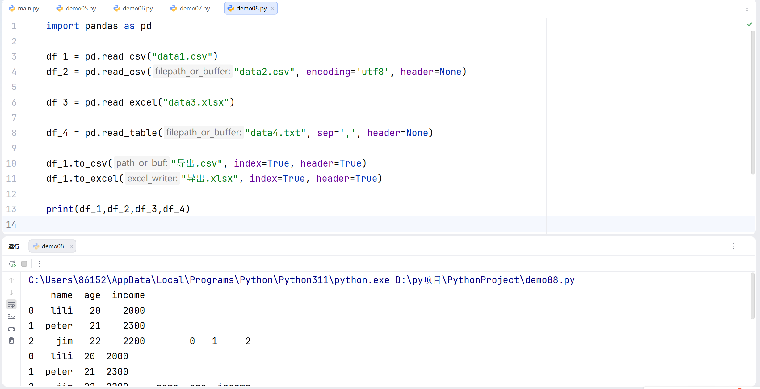Click the 运行 panel label

tap(14, 246)
